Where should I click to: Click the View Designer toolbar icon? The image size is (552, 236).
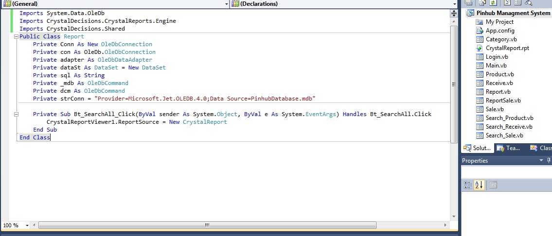[x=517, y=2]
